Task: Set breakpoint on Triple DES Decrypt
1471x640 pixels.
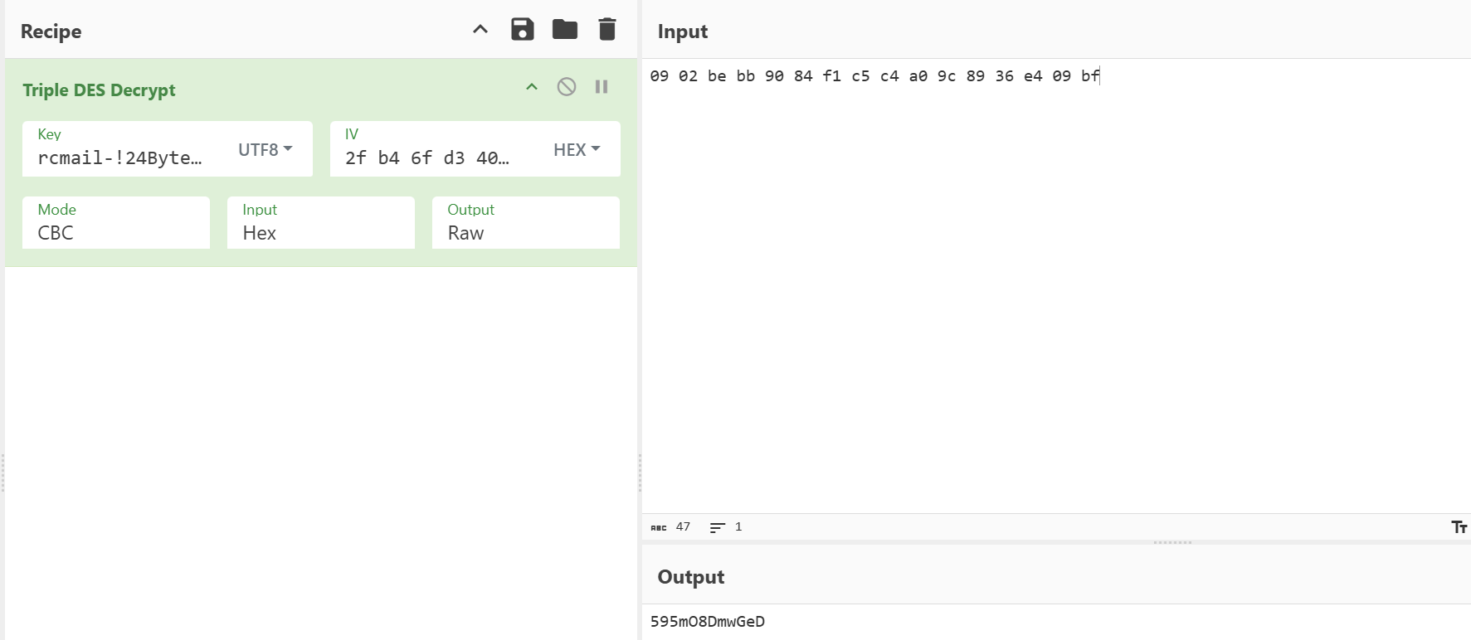Action: 602,87
